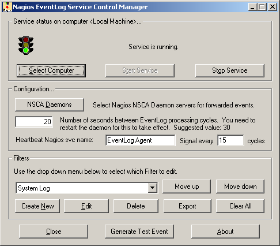Delete the selected filter
The width and height of the screenshot is (280, 246).
coord(136,206)
